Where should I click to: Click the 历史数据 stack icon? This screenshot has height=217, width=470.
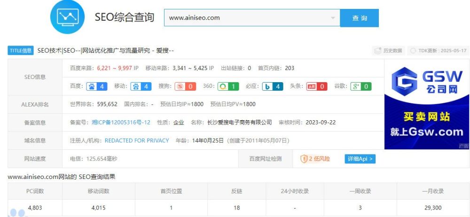378,51
